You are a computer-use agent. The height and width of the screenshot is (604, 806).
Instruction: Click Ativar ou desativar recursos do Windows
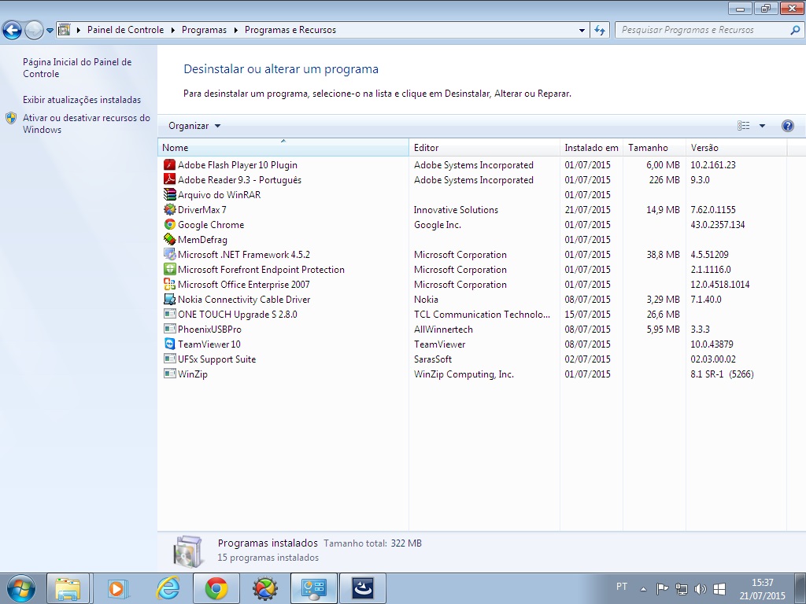[87, 123]
